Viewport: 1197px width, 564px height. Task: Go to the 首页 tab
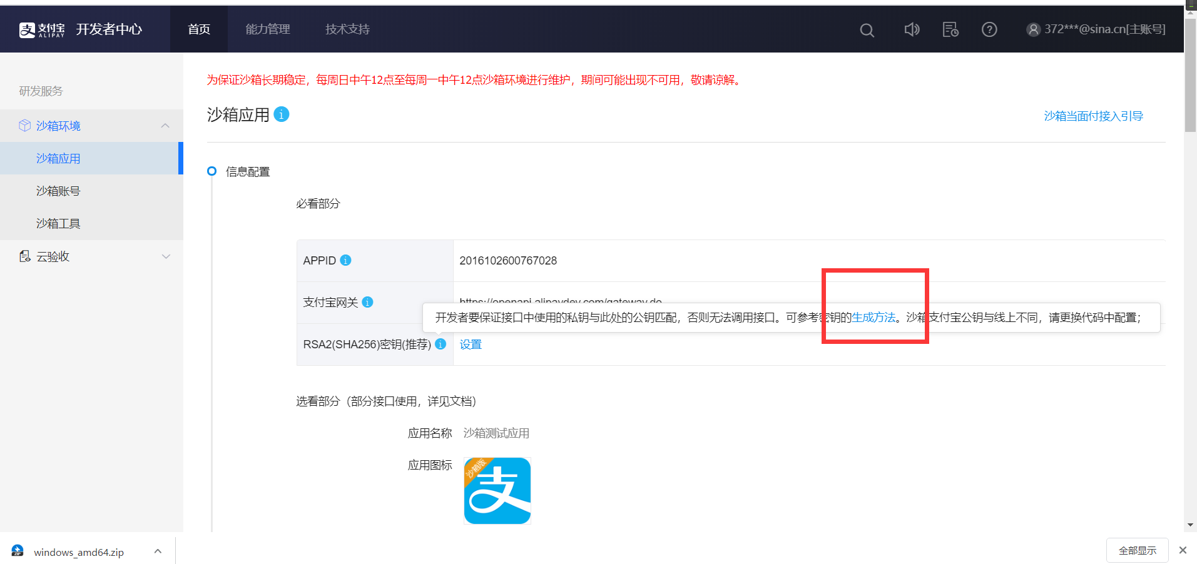coord(199,29)
